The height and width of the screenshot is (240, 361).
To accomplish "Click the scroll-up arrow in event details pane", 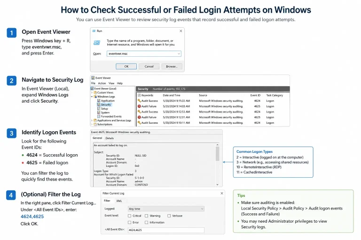I will point(217,145).
